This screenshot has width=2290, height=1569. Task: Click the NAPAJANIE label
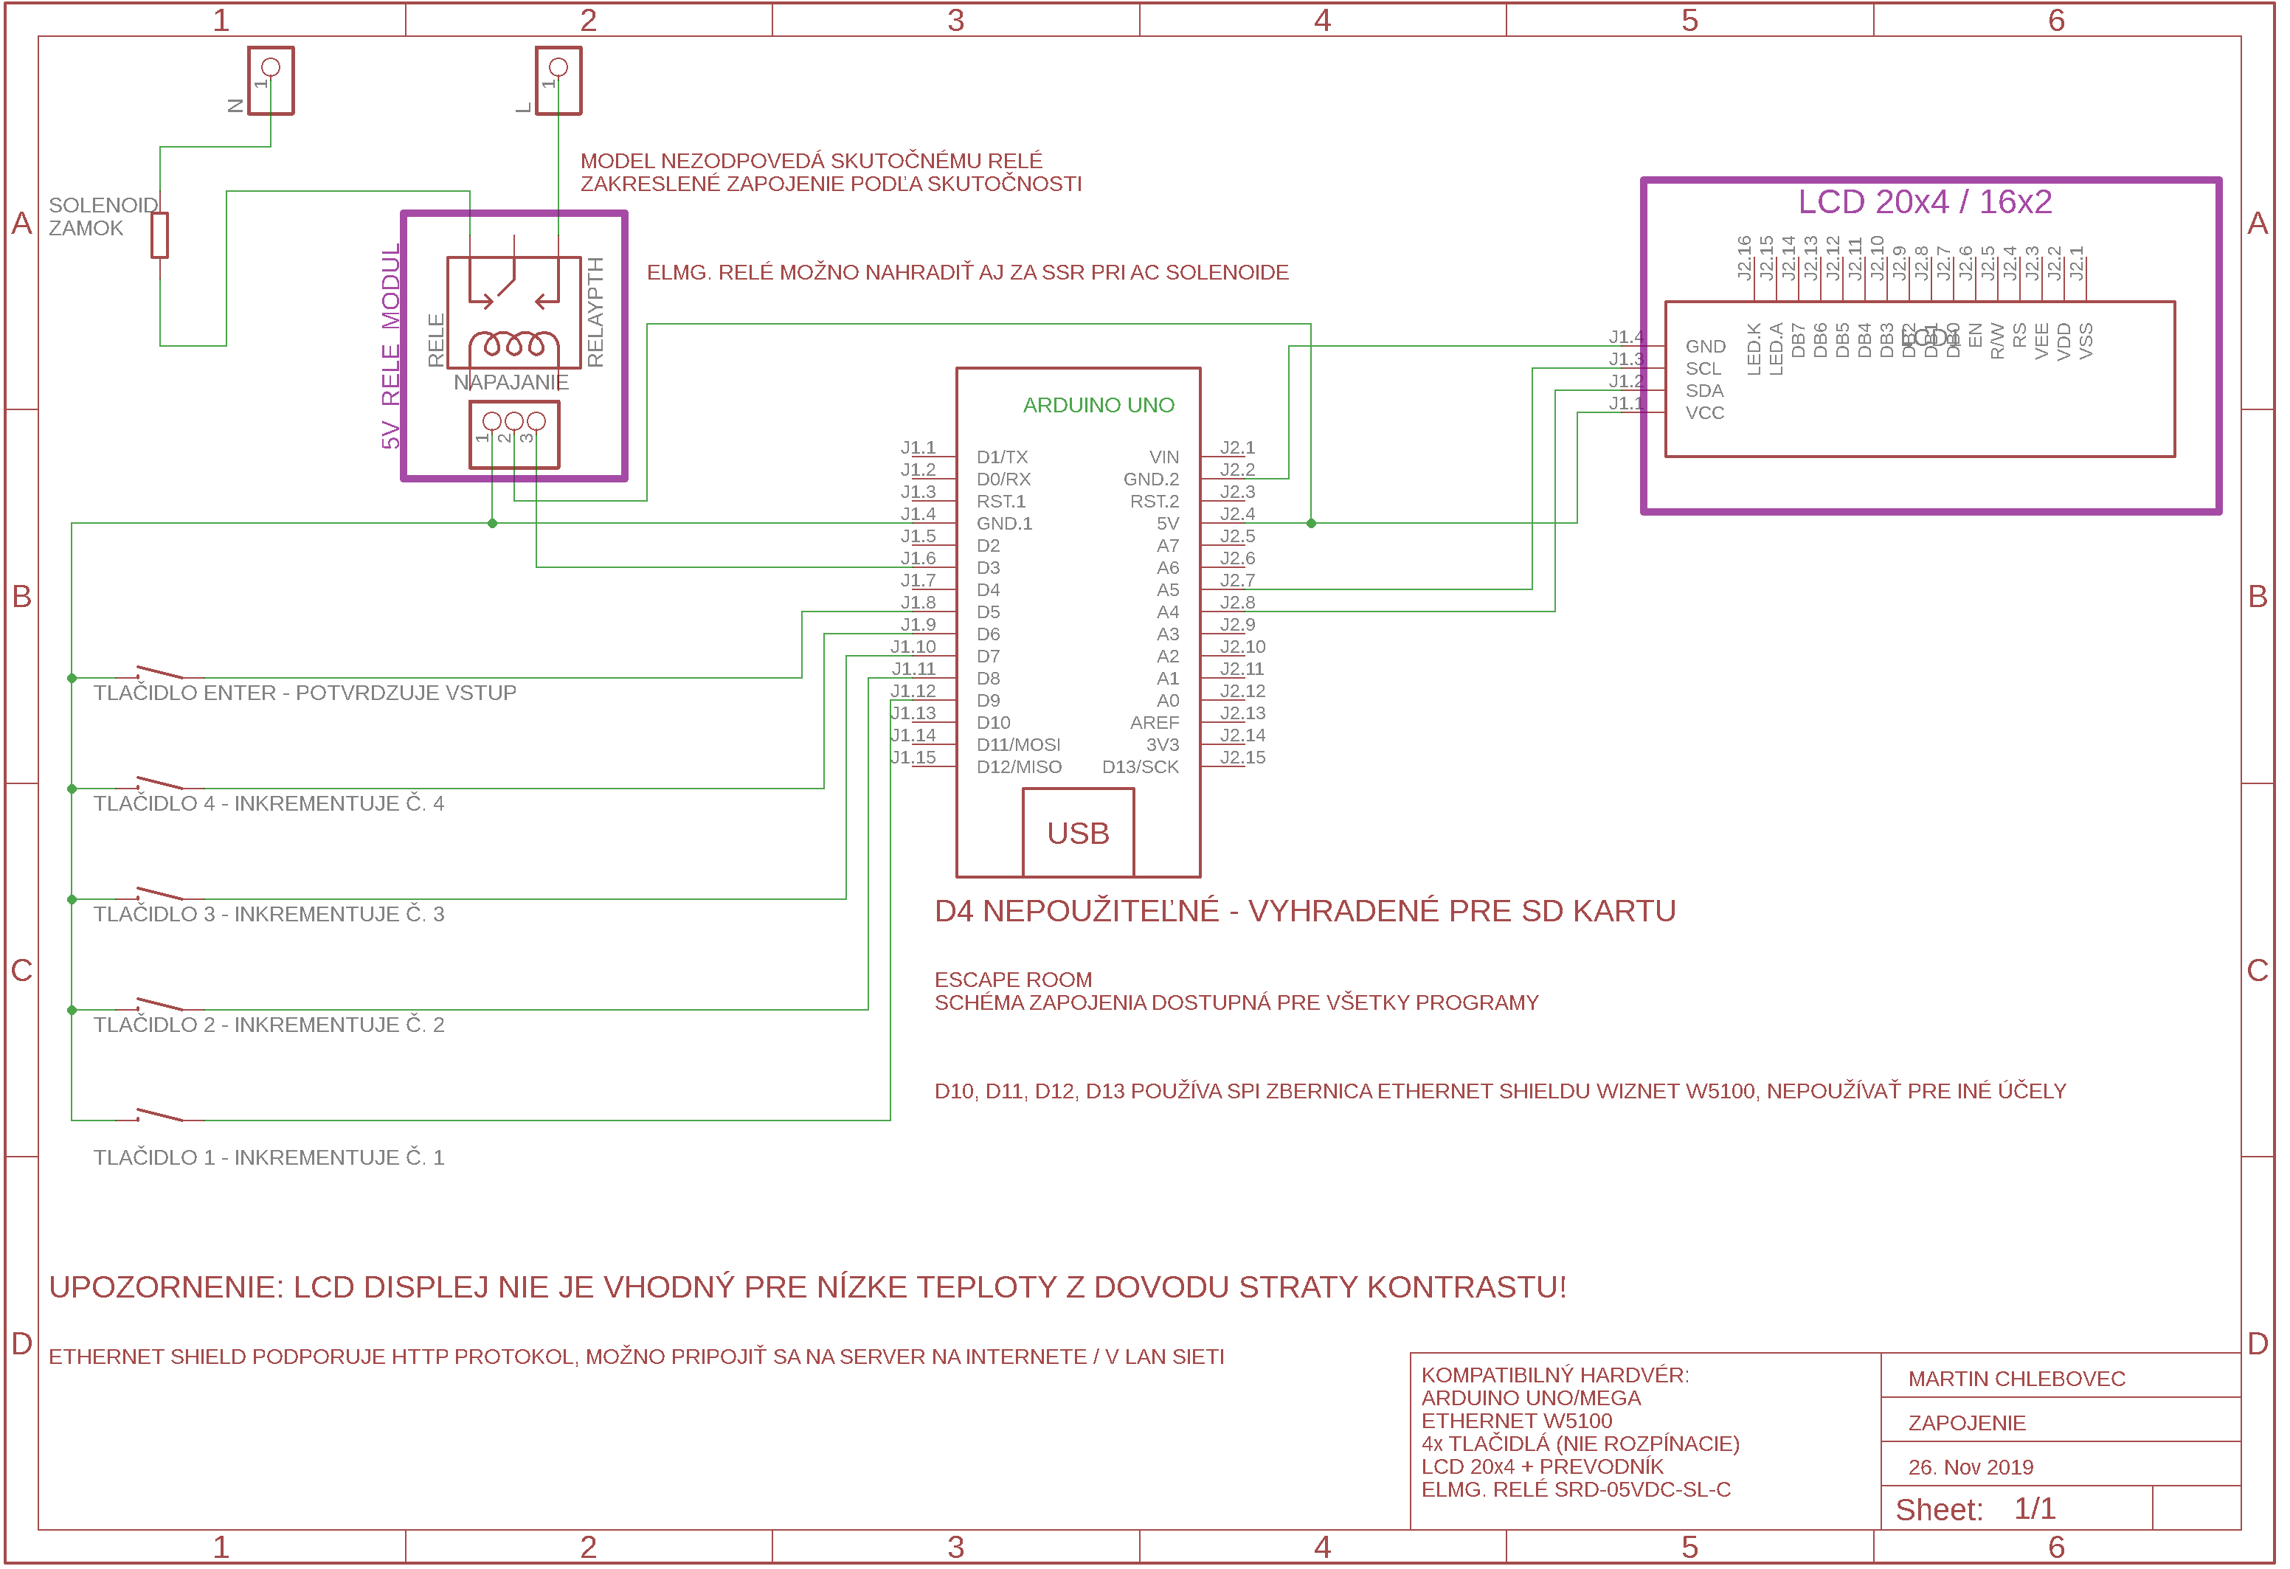511,382
